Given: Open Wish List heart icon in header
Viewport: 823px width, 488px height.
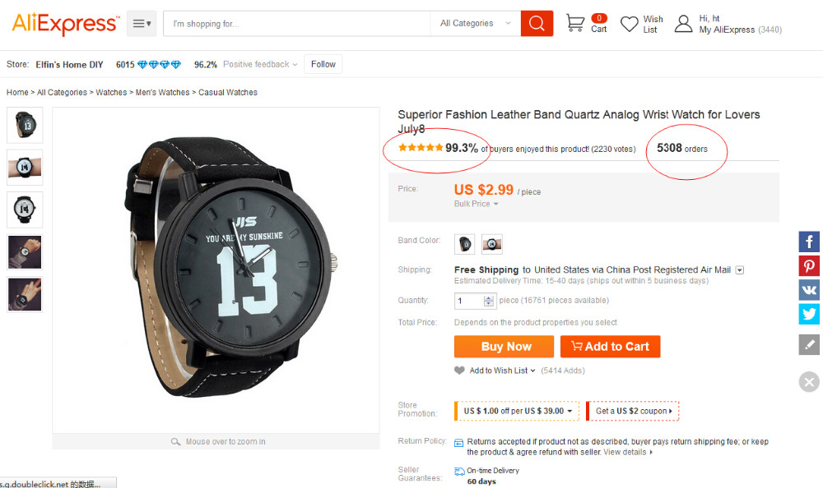Looking at the screenshot, I should pos(630,24).
